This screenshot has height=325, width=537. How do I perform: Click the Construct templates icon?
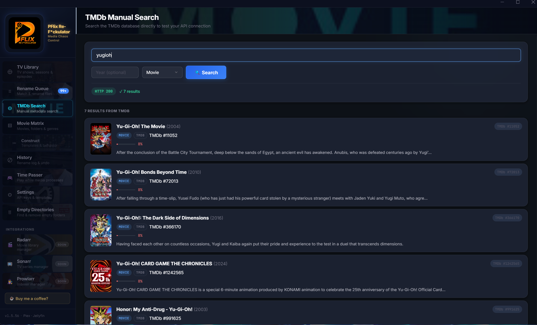pos(14,143)
